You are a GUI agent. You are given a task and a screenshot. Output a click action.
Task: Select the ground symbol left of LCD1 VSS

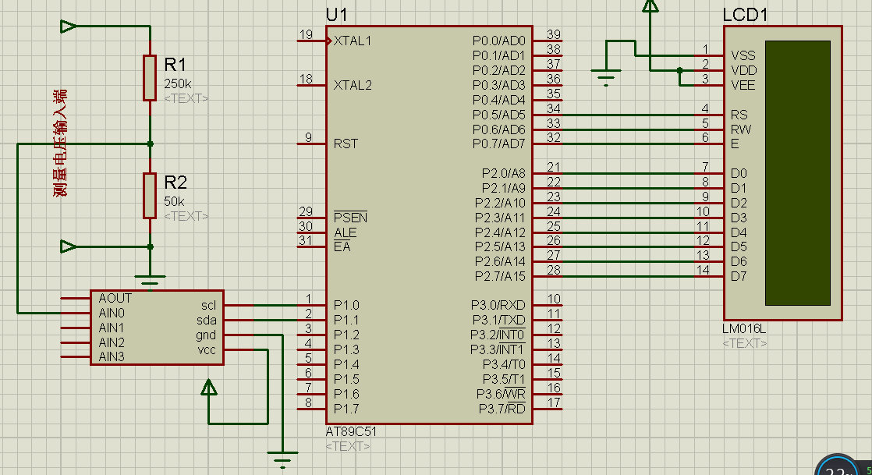point(605,77)
